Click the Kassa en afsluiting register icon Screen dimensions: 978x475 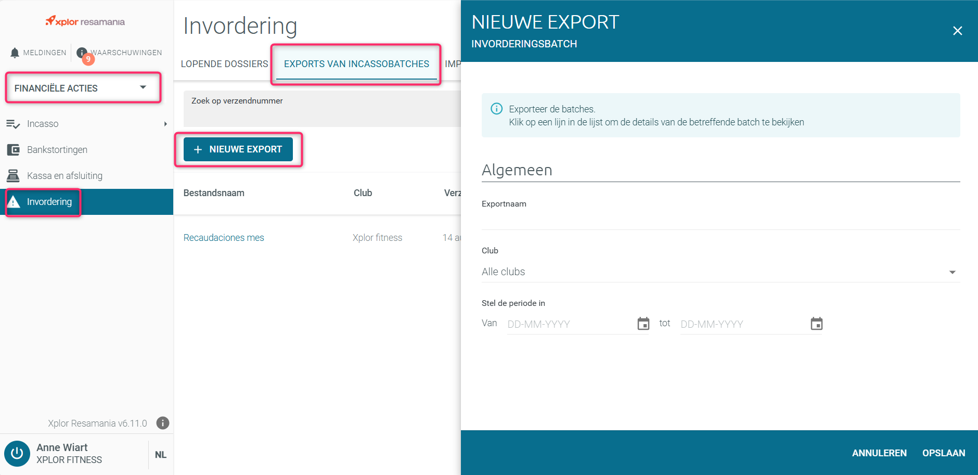click(x=13, y=176)
